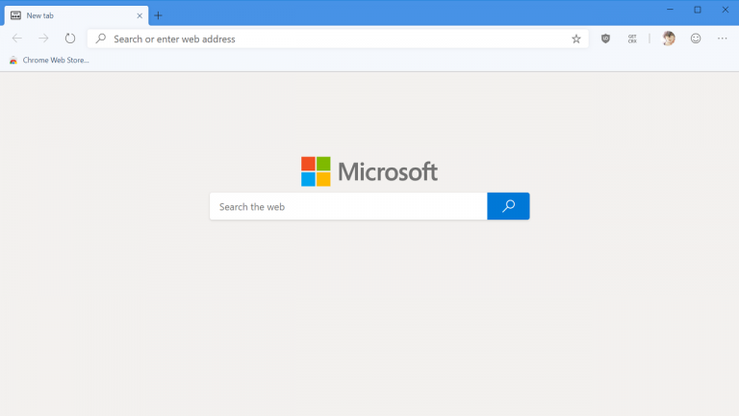Open the Get CRX extension icon
Image resolution: width=739 pixels, height=416 pixels.
(x=632, y=39)
